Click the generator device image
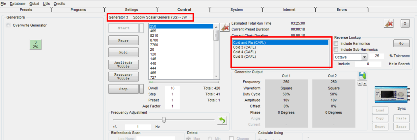Viewport: 417px width, 140px height. point(392,95)
